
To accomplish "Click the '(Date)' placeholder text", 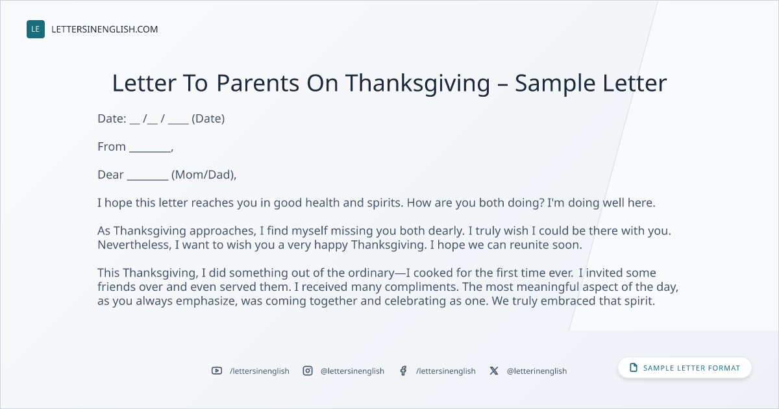I will (x=208, y=119).
